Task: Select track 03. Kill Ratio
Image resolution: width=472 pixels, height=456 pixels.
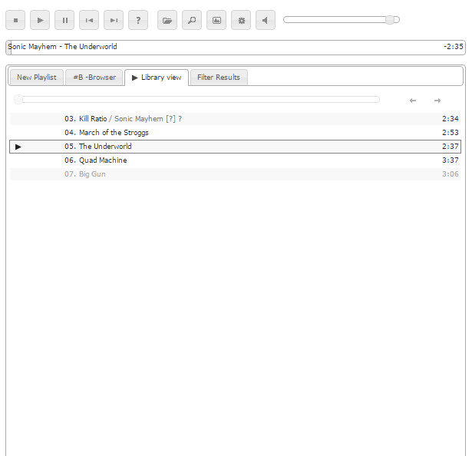Action: 236,119
